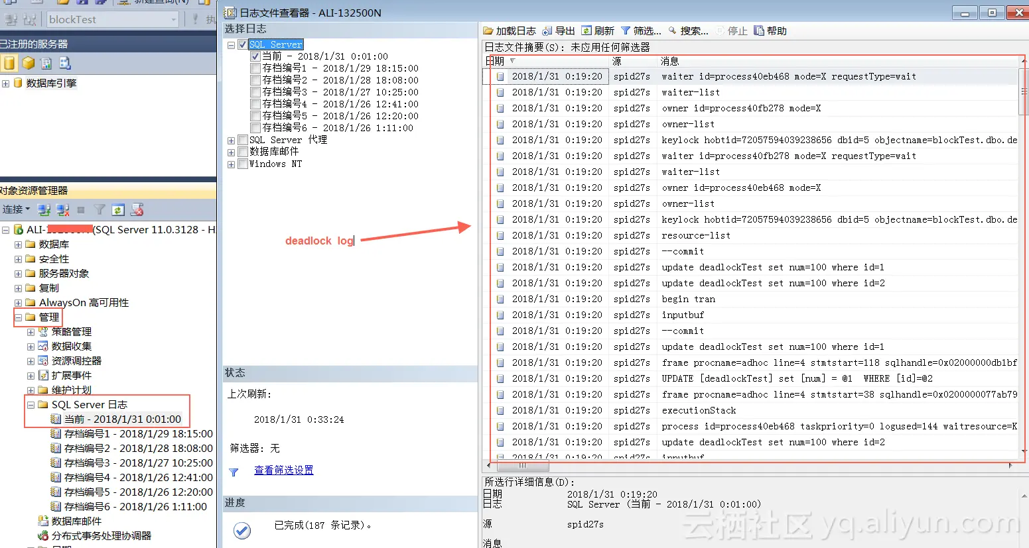The width and height of the screenshot is (1029, 548).
Task: Click 搜索 (Search) in log viewer toolbar
Action: pos(688,30)
